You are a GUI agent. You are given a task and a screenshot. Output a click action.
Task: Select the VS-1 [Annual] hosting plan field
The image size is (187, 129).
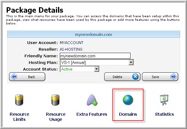tap(97, 62)
